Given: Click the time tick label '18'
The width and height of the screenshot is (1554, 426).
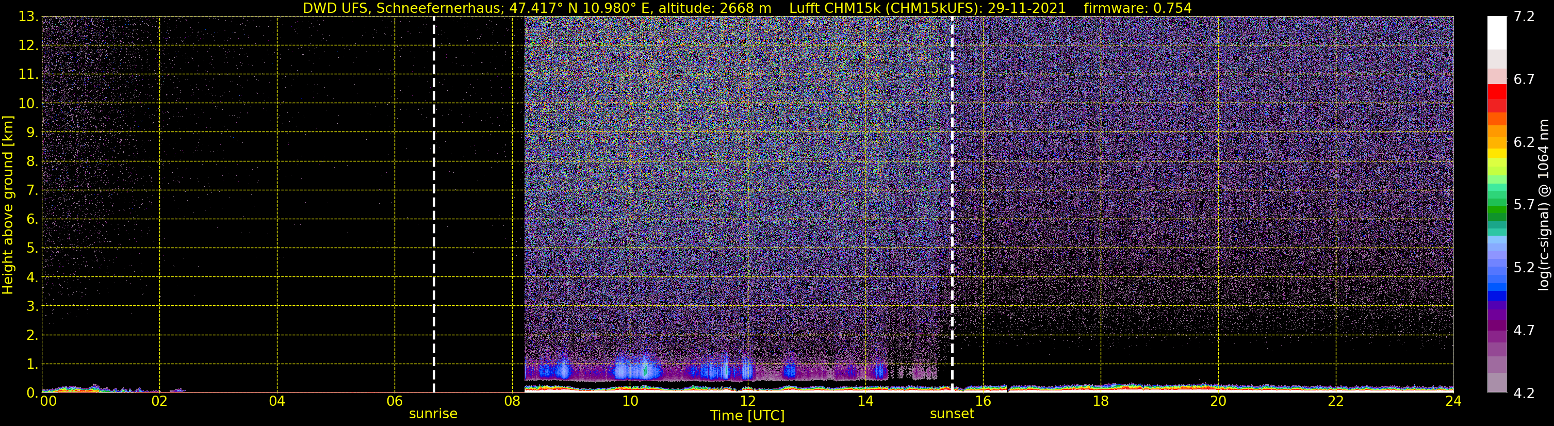Looking at the screenshot, I should 1100,401.
